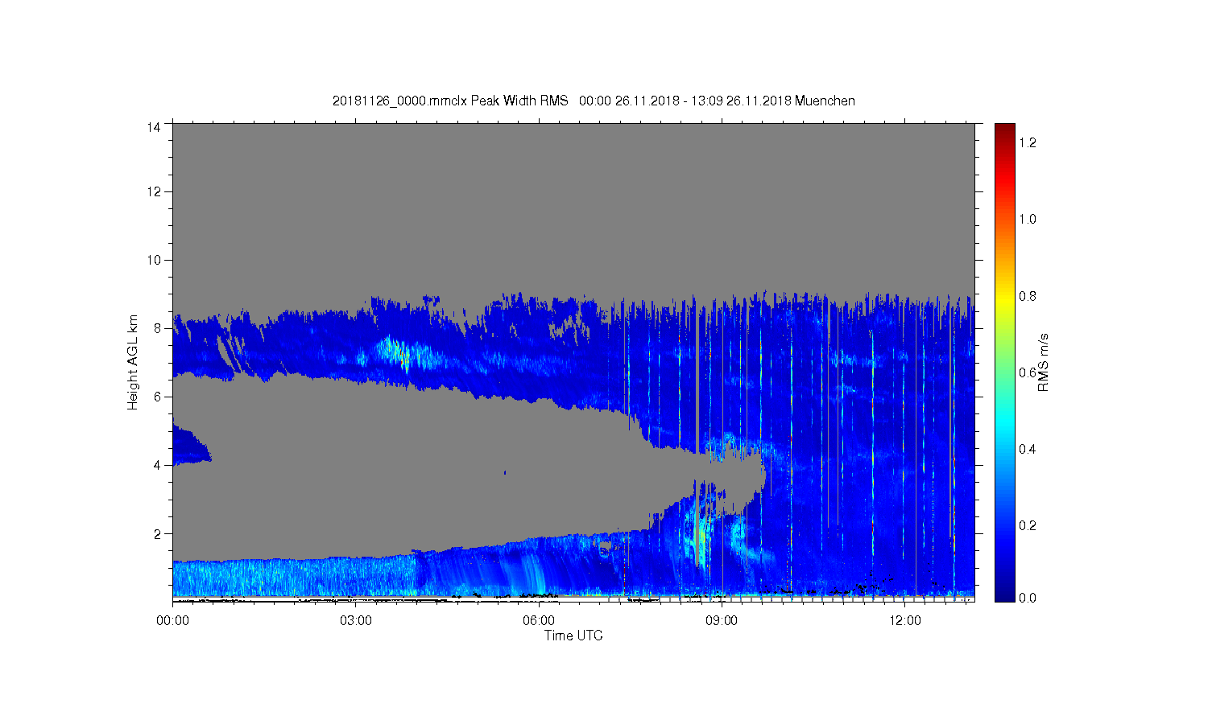
Task: Click the 'Height AGL km' axis label
Action: click(133, 362)
